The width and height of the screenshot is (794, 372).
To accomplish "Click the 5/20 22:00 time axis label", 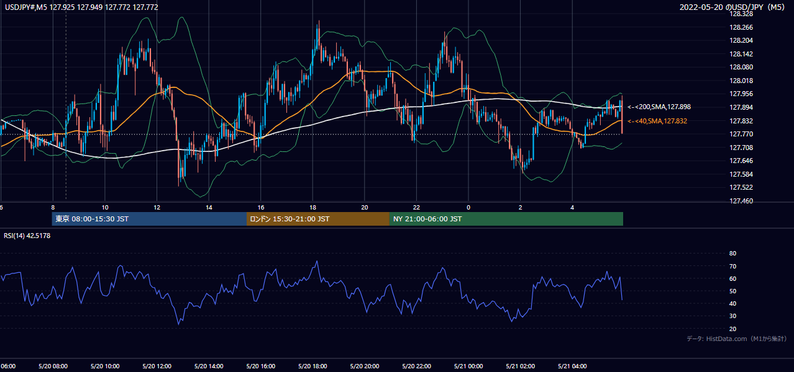I will coord(416,366).
